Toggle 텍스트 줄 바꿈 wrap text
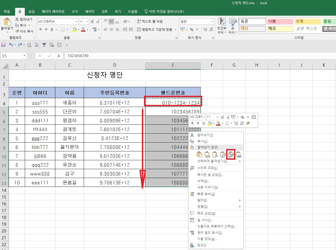The height and width of the screenshot is (250, 336). [150, 21]
